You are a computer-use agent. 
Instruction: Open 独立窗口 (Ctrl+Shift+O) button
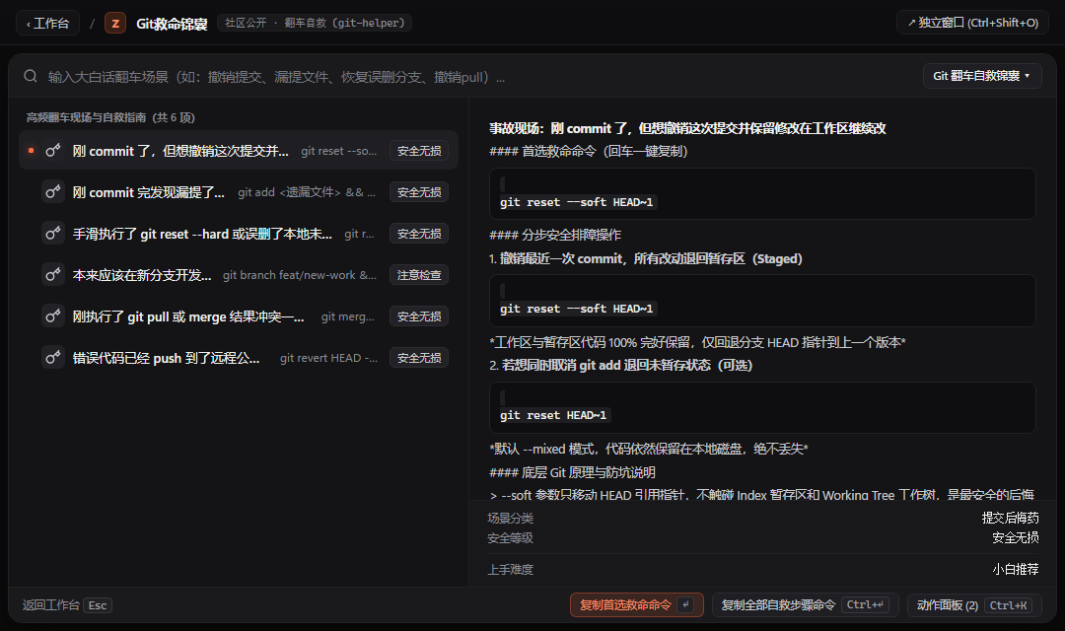tap(972, 23)
